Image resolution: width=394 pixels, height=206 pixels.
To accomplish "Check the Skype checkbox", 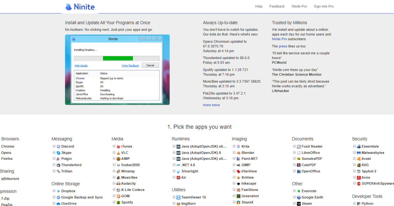I will [54, 153].
